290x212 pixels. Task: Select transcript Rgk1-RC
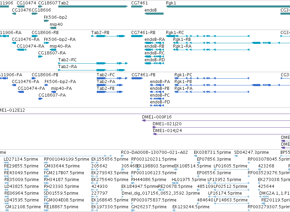[x=208, y=36]
